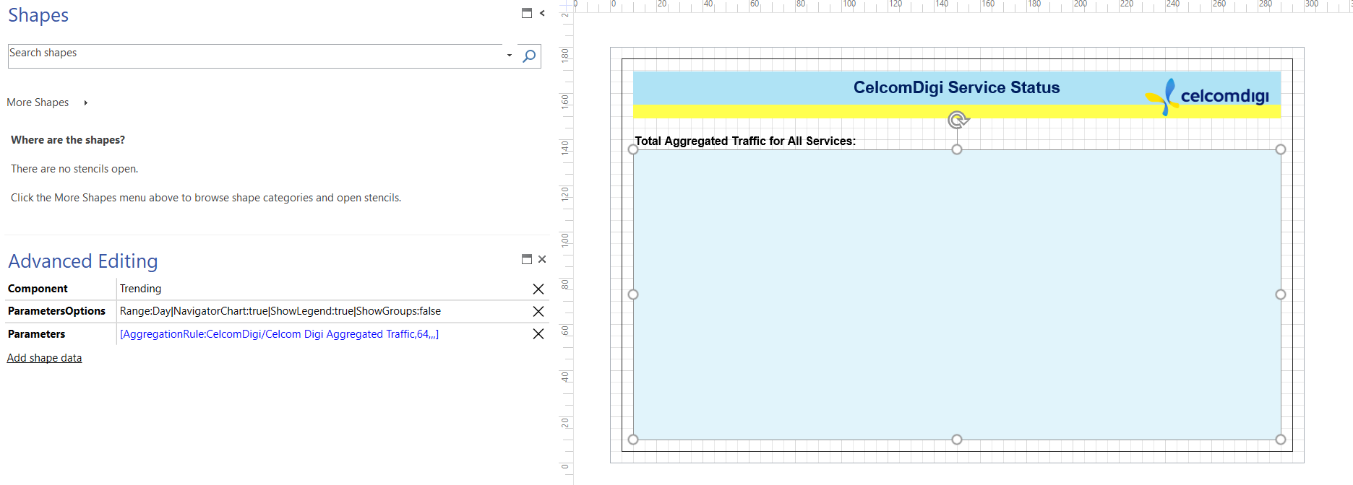Click the Add shape data link

click(x=44, y=358)
